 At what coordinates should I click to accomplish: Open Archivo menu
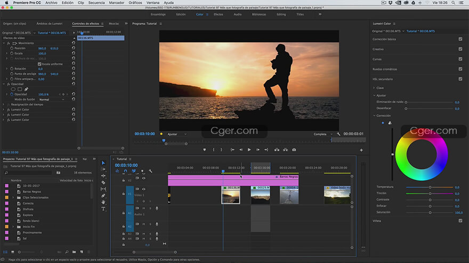point(51,3)
